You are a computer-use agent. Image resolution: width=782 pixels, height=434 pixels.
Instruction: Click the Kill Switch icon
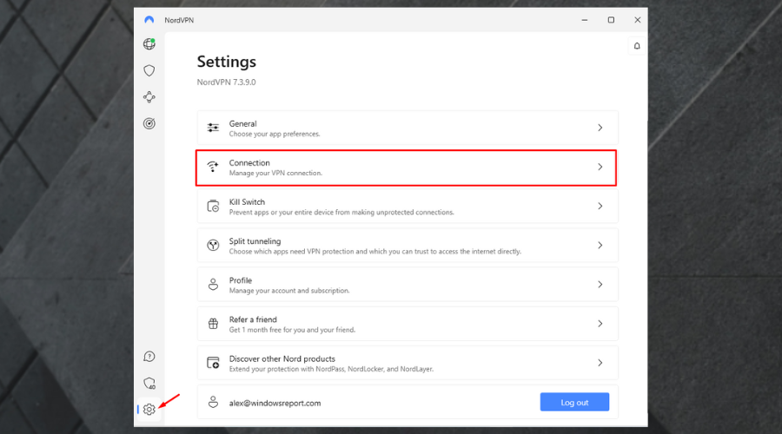(213, 207)
